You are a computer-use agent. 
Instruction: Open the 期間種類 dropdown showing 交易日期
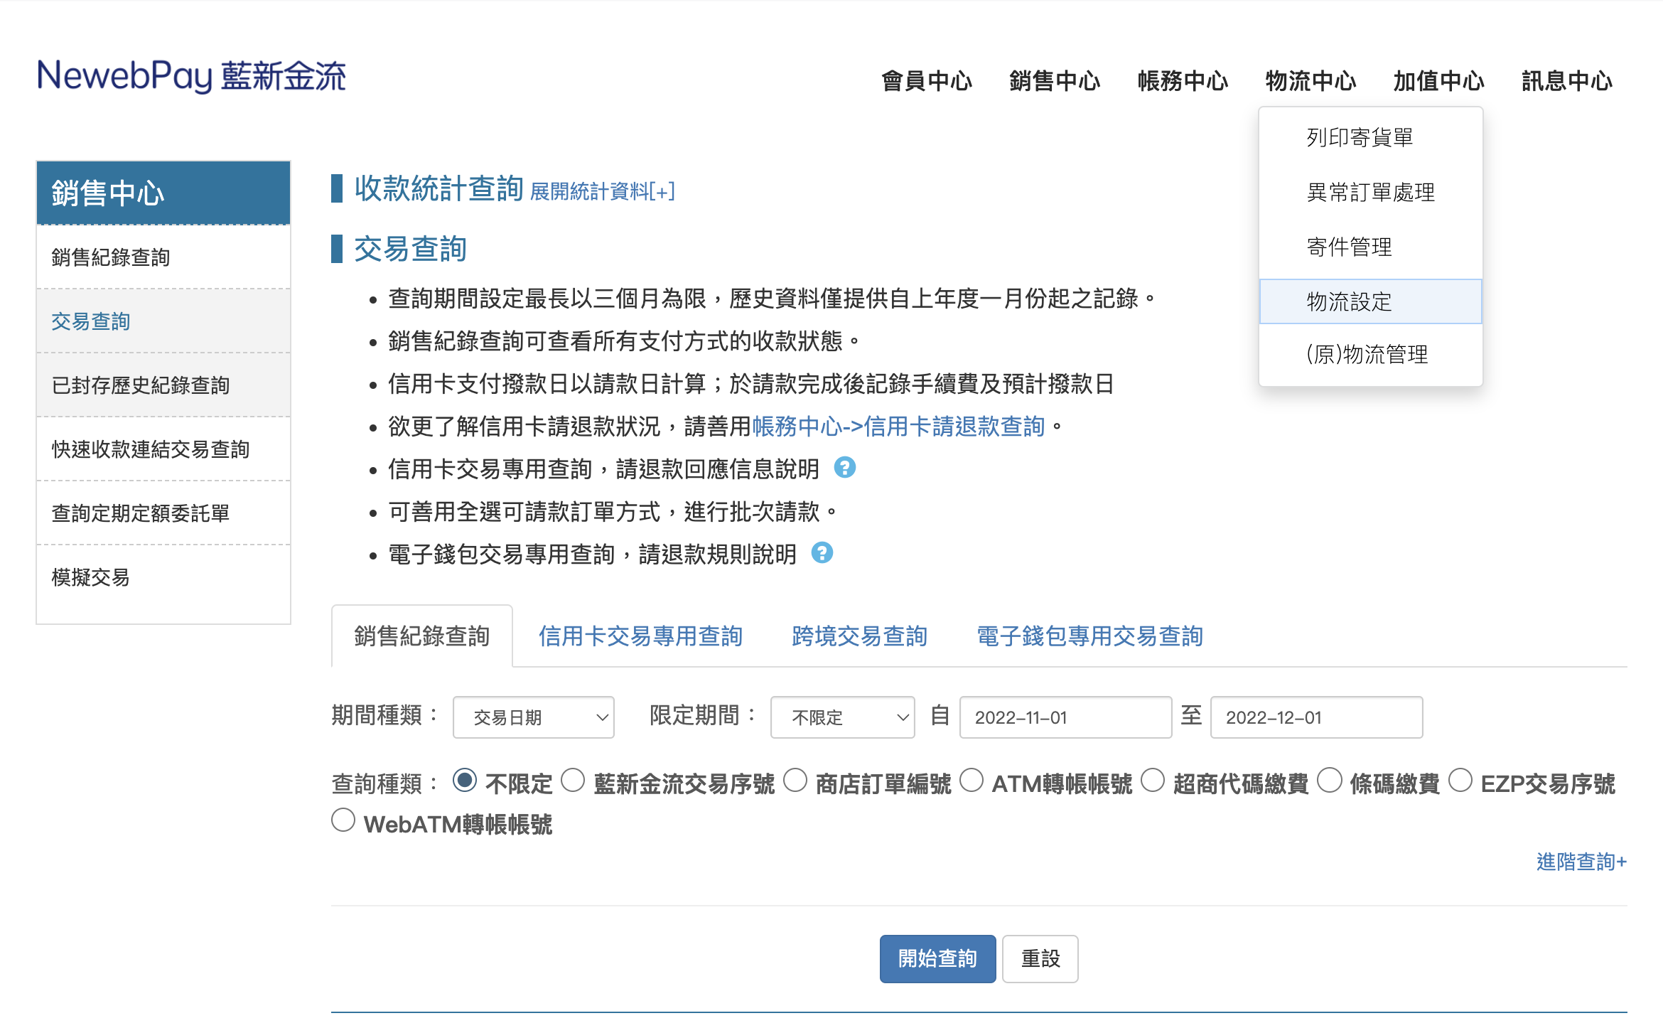[x=533, y=717]
